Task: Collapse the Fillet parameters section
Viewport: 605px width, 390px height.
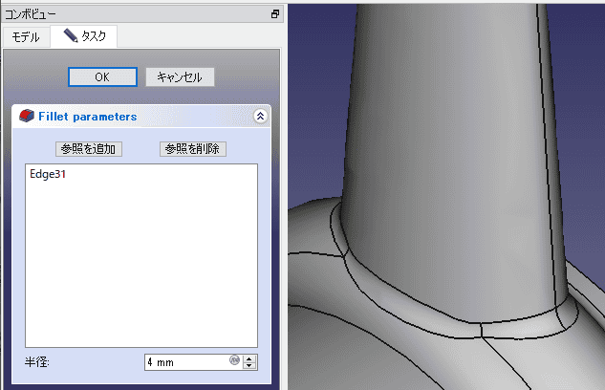Action: [x=260, y=116]
